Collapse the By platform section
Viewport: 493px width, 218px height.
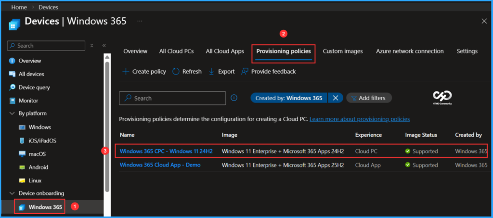pyautogui.click(x=12, y=114)
